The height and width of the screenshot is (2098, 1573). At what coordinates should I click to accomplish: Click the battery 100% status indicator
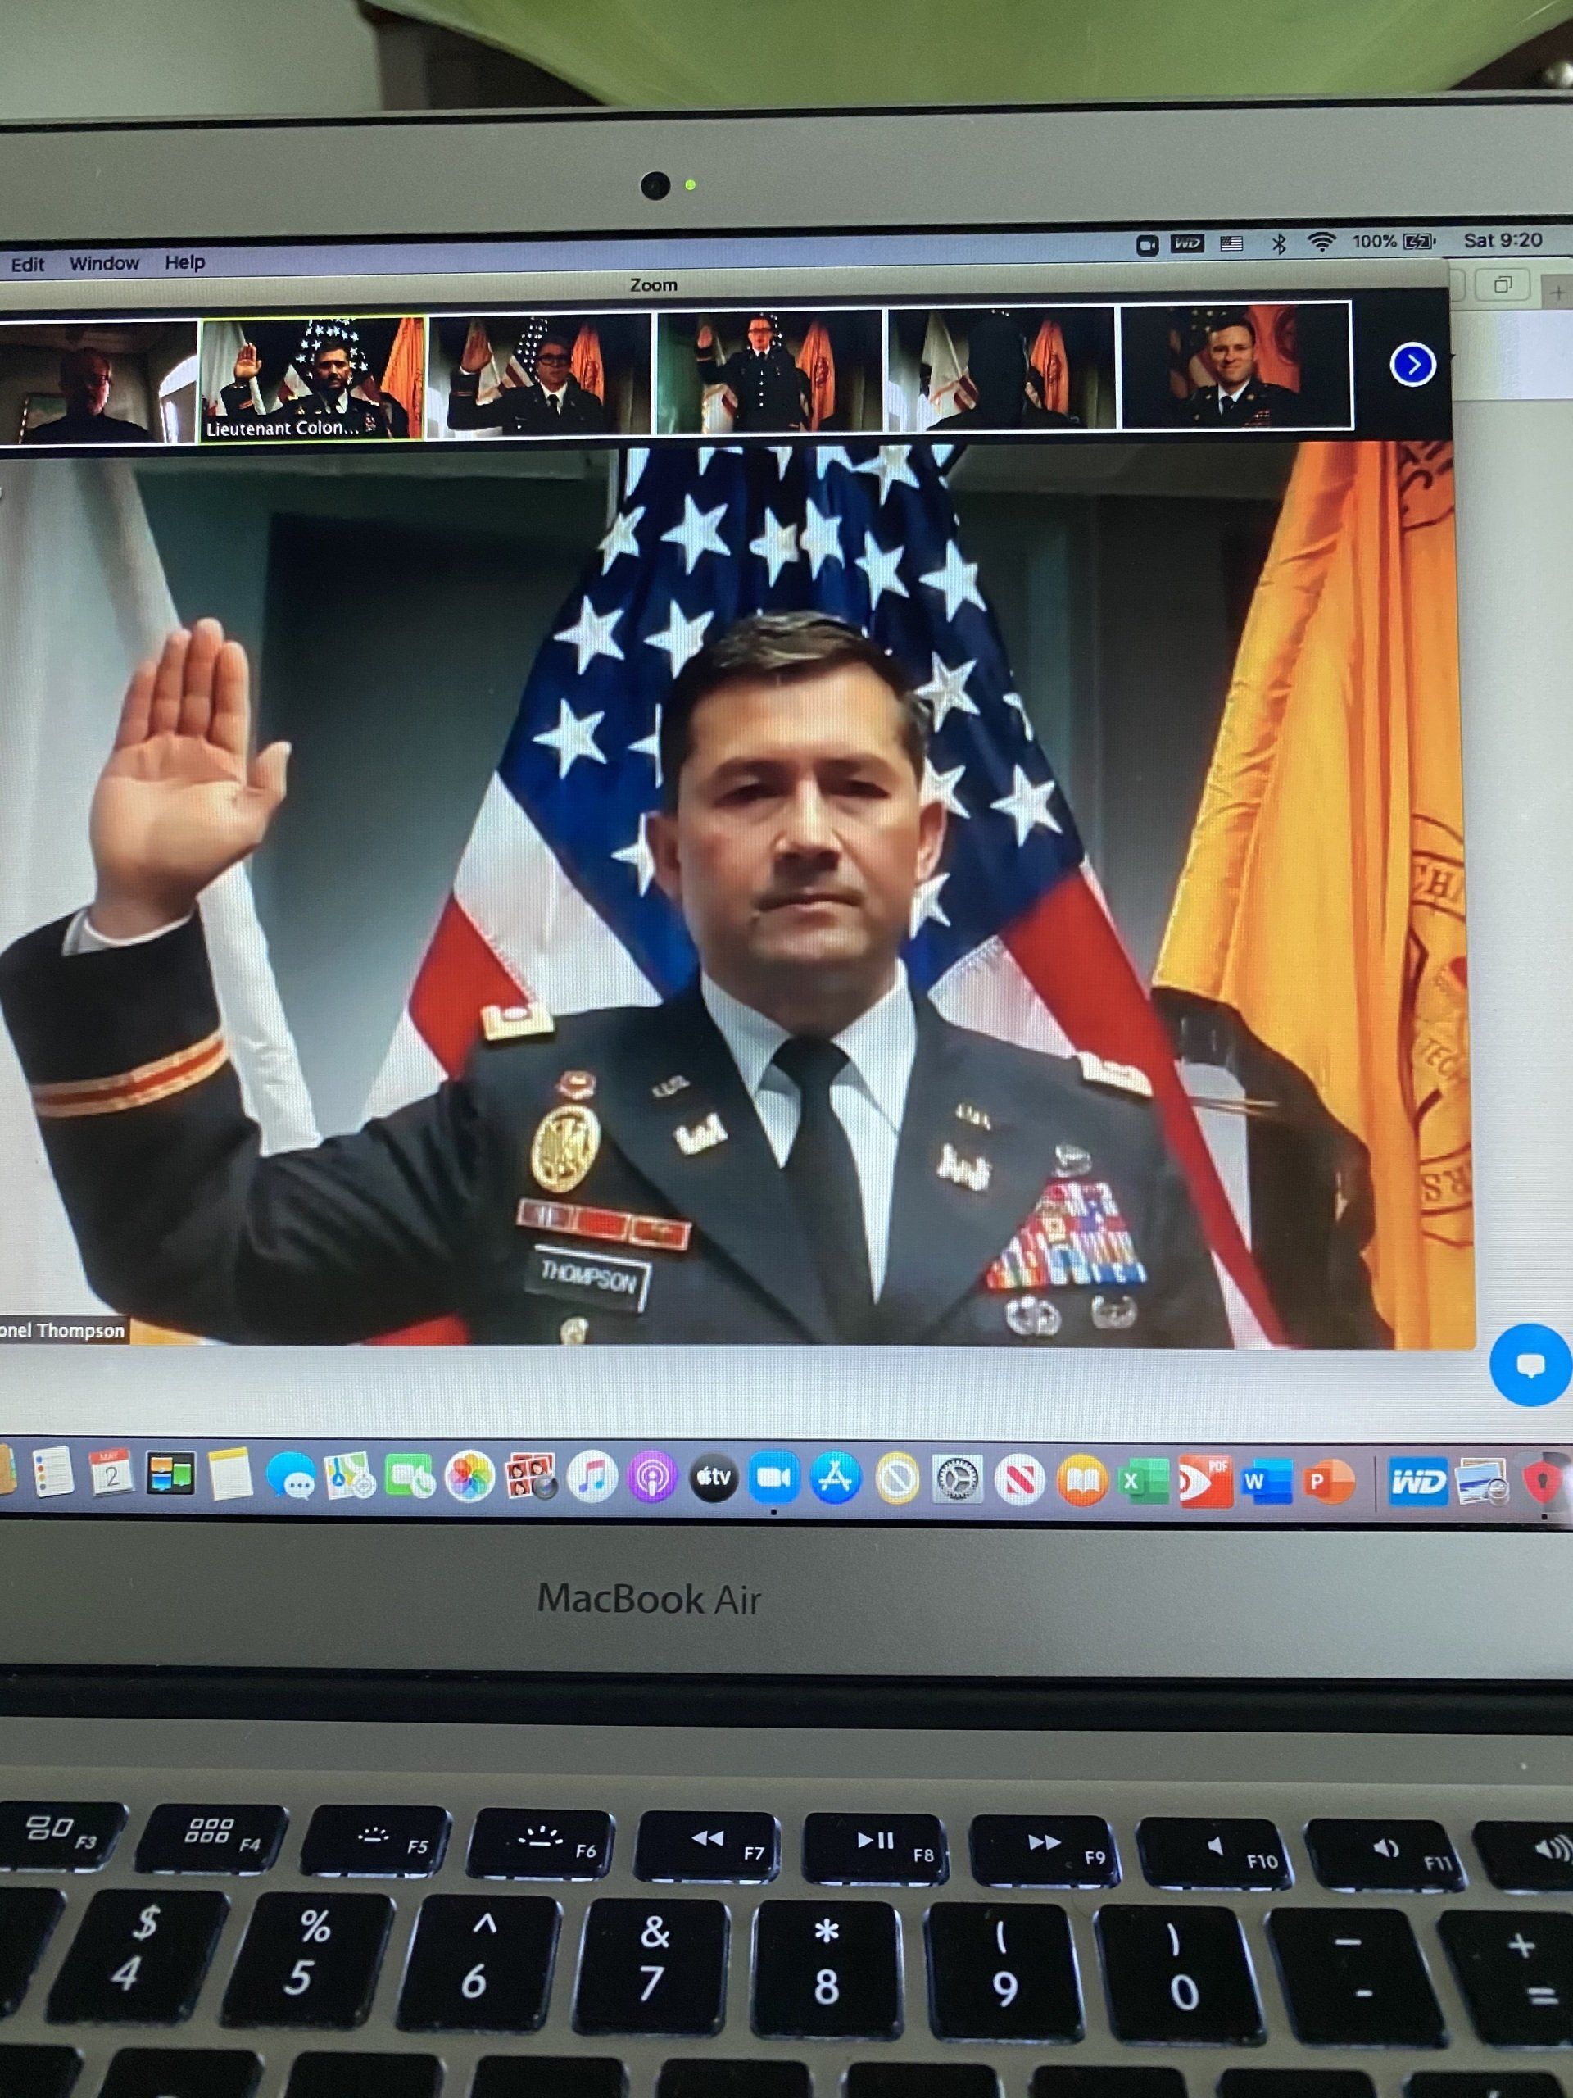(1393, 241)
